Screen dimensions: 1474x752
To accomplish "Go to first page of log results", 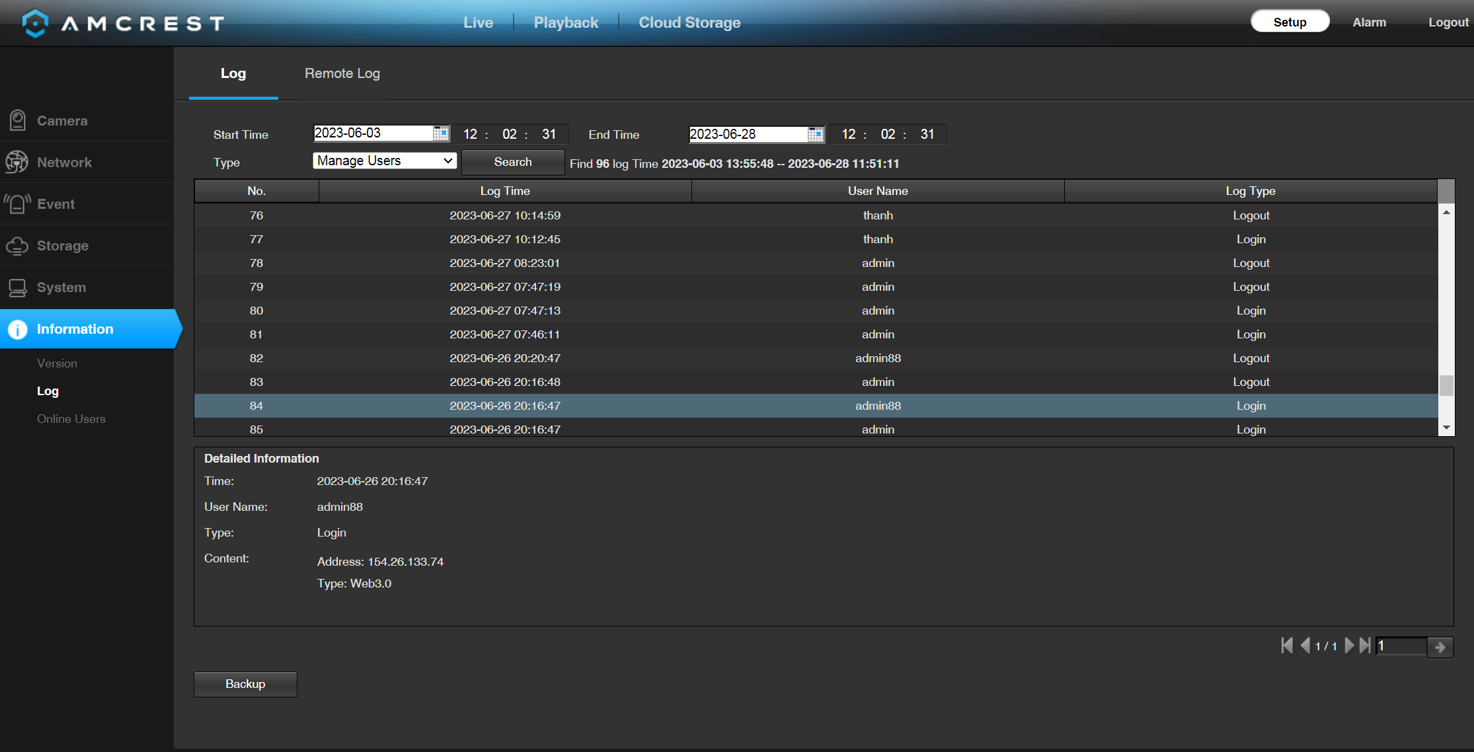I will 1286,646.
